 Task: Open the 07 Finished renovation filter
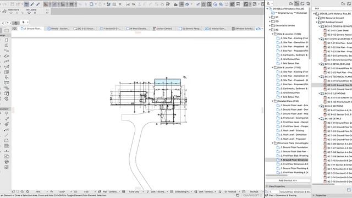(230, 192)
